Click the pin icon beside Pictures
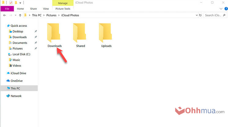 click(x=36, y=48)
